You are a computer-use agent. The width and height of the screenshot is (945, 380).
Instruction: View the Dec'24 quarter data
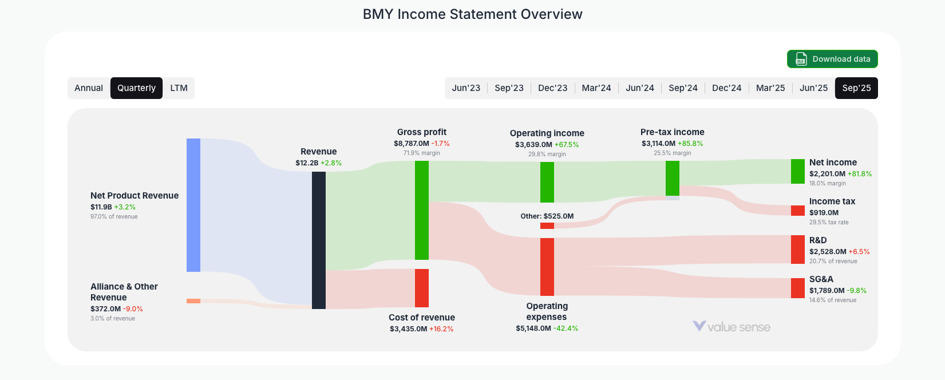click(726, 88)
